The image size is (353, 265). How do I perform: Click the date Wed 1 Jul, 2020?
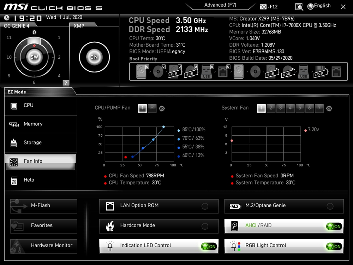click(x=64, y=17)
